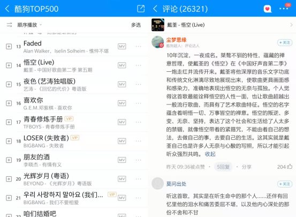Add Faded to playlist with plus icon
Image resolution: width=296 pixels, height=217 pixels.
point(9,47)
